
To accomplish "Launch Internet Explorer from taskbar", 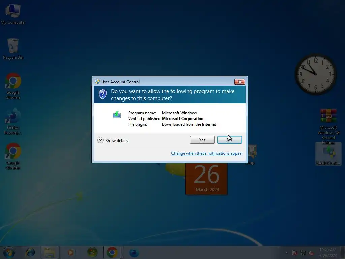I will 30,252.
